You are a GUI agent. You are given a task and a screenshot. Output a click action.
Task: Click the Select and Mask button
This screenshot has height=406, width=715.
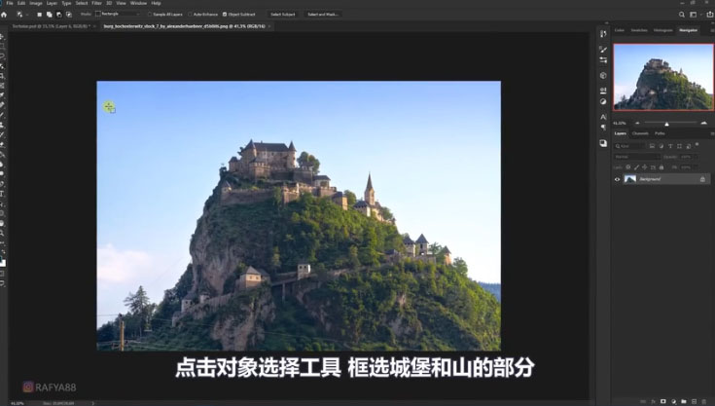pyautogui.click(x=322, y=15)
